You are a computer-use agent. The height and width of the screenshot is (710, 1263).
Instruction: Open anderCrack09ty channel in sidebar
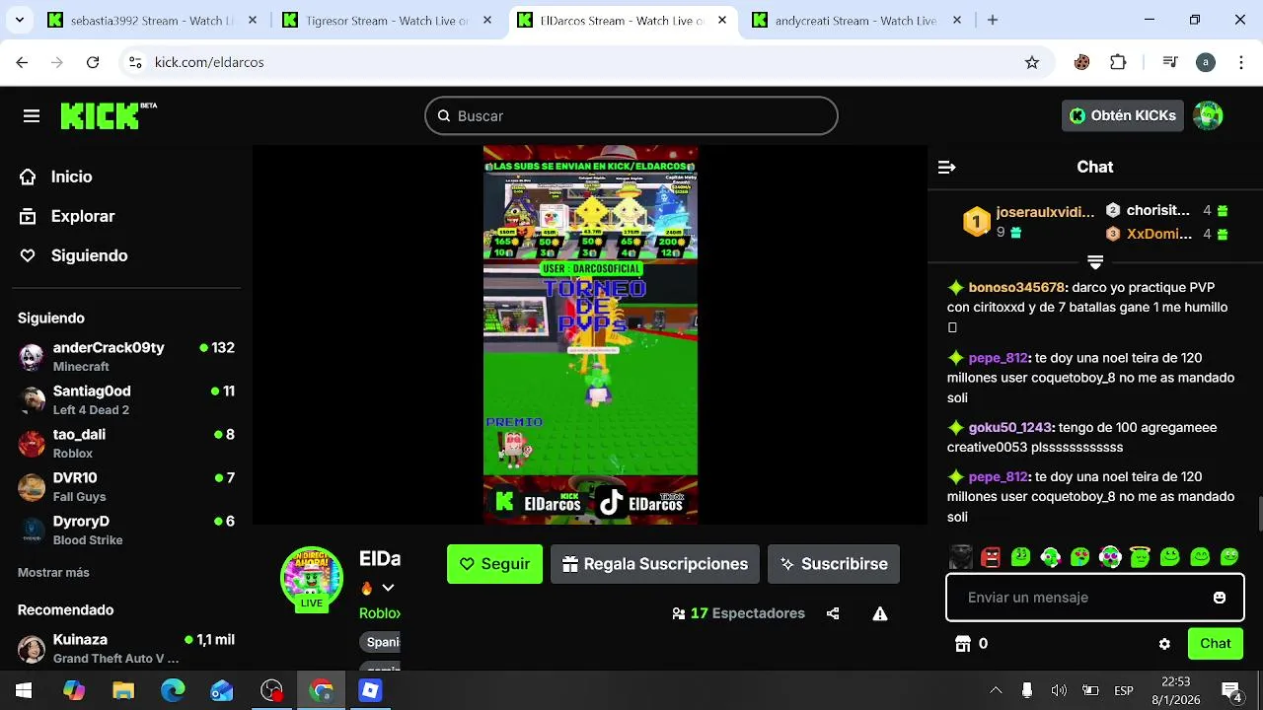click(x=126, y=356)
